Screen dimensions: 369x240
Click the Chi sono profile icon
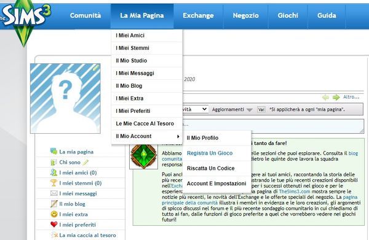click(54, 162)
